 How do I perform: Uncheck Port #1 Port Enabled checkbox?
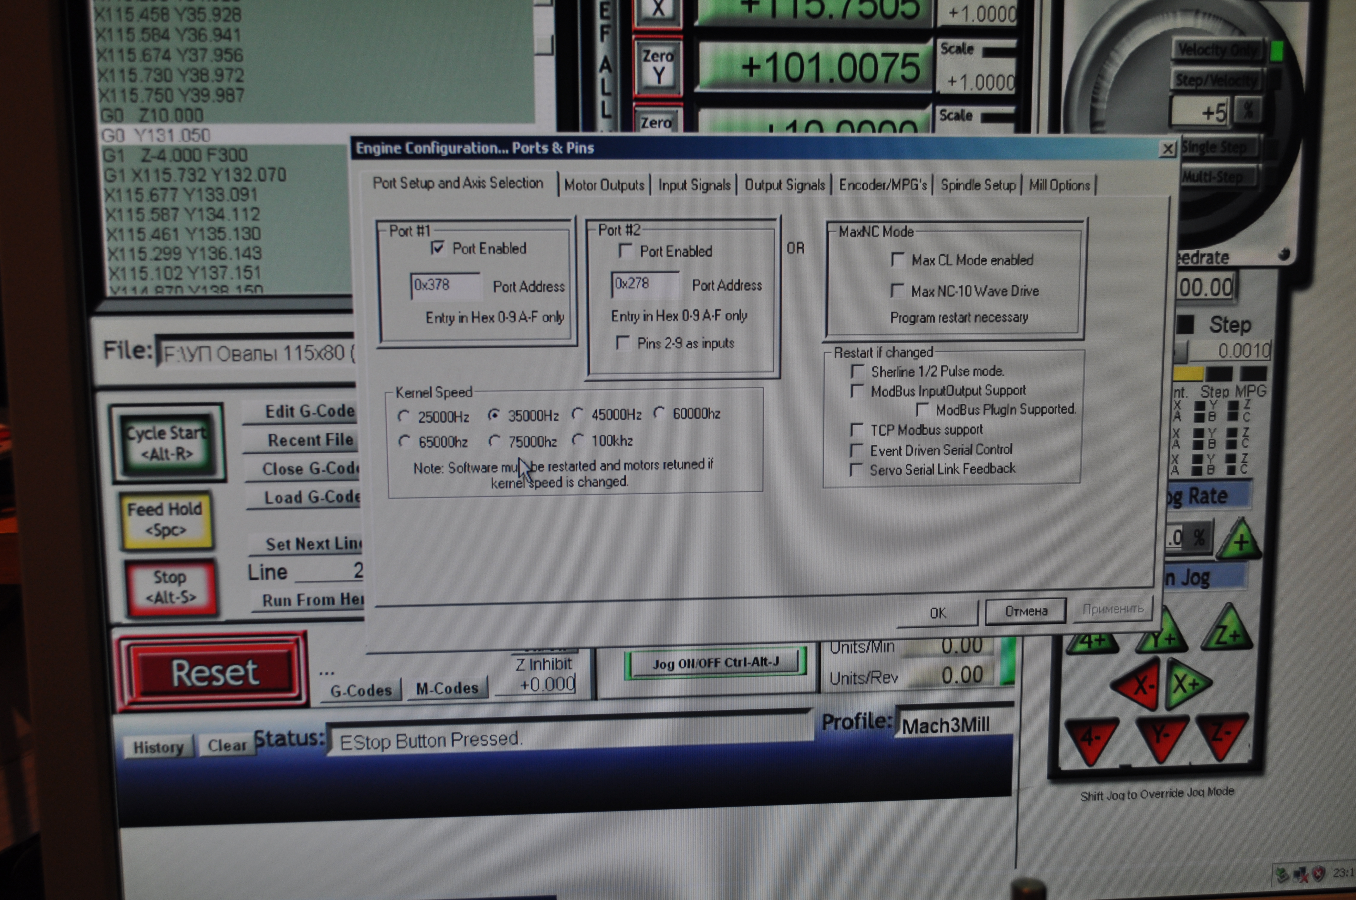point(438,248)
